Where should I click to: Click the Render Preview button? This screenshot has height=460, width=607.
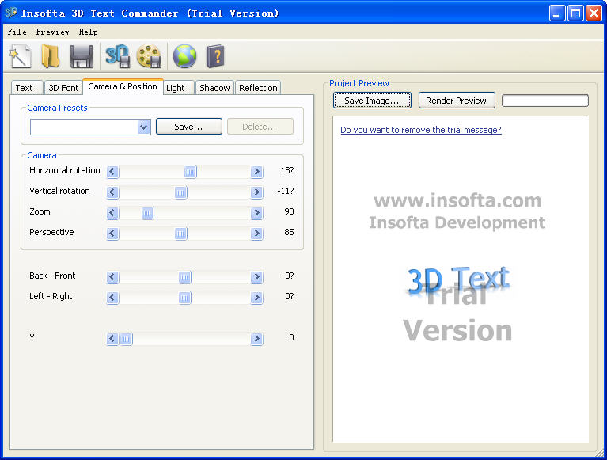(x=456, y=101)
